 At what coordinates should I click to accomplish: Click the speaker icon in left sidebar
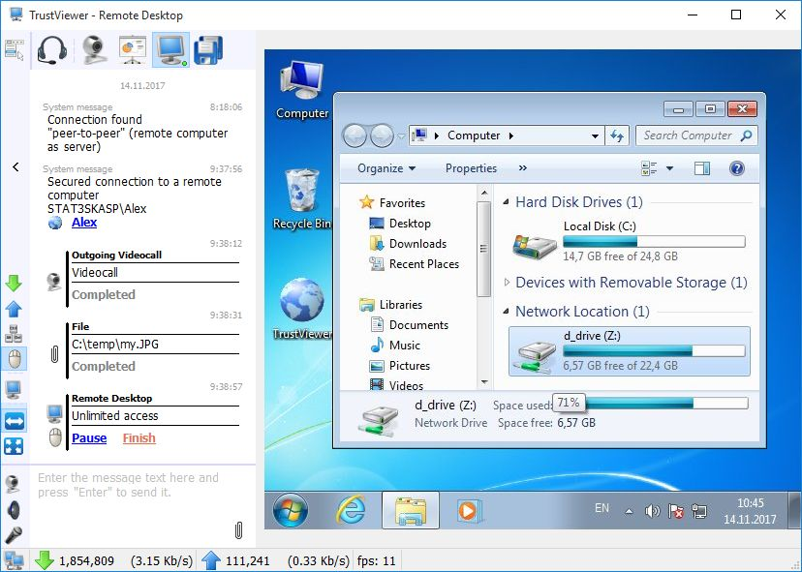[x=14, y=509]
